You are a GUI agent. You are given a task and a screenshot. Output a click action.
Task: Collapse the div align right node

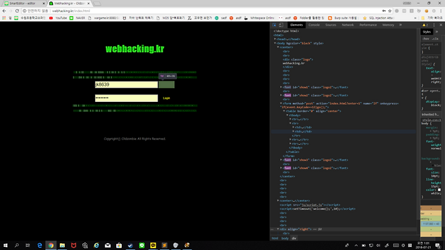278,229
